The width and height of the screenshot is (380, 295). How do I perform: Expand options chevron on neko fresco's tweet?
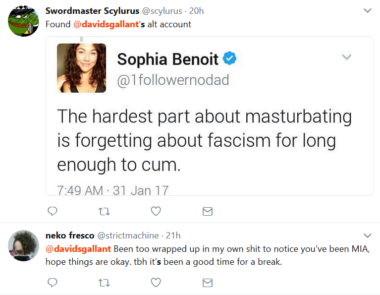click(368, 236)
